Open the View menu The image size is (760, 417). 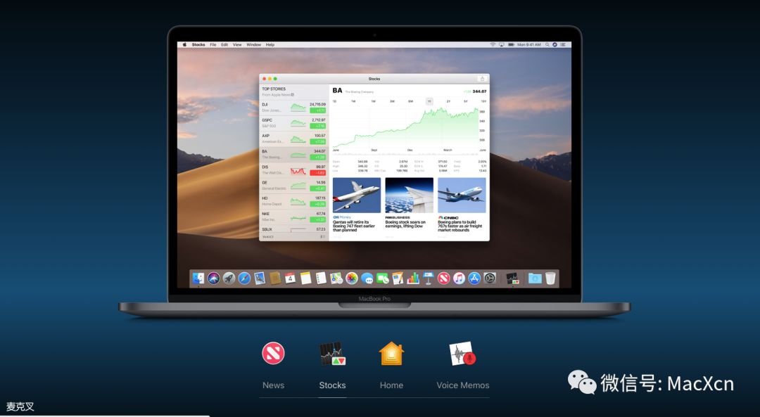(237, 44)
